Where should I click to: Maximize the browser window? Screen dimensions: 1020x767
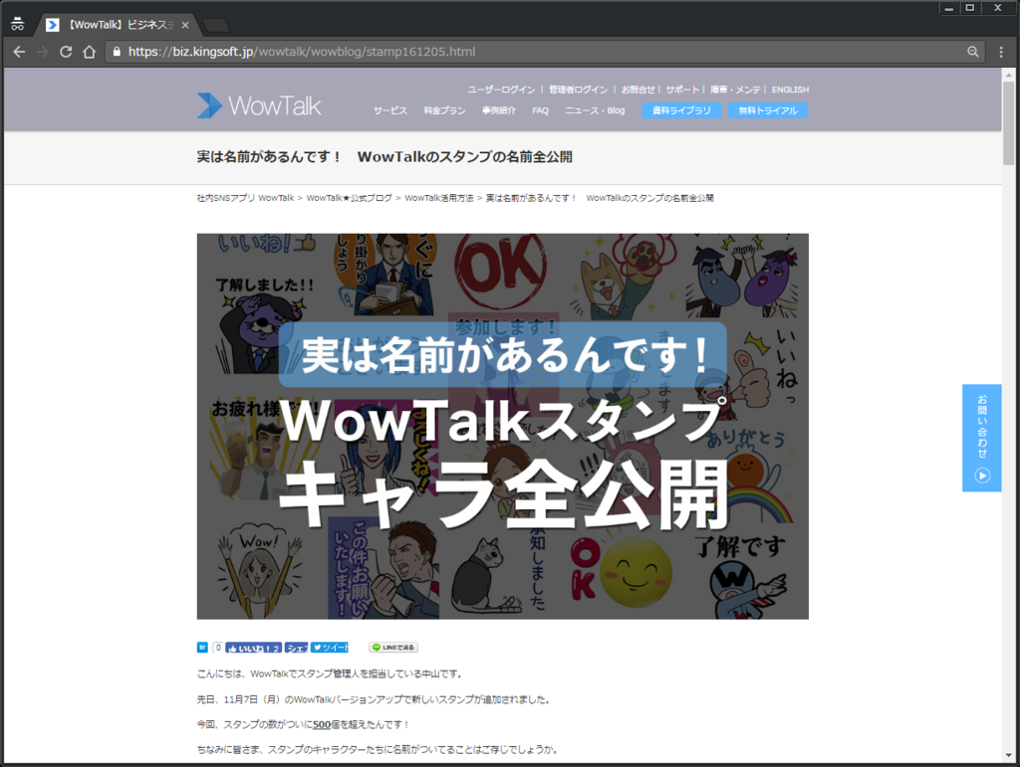pyautogui.click(x=970, y=8)
